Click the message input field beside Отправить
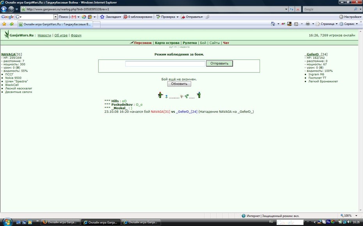Viewport: 363px width, 226px height. click(x=165, y=64)
